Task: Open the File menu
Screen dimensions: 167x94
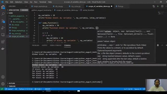Action: click(x=7, y=2)
